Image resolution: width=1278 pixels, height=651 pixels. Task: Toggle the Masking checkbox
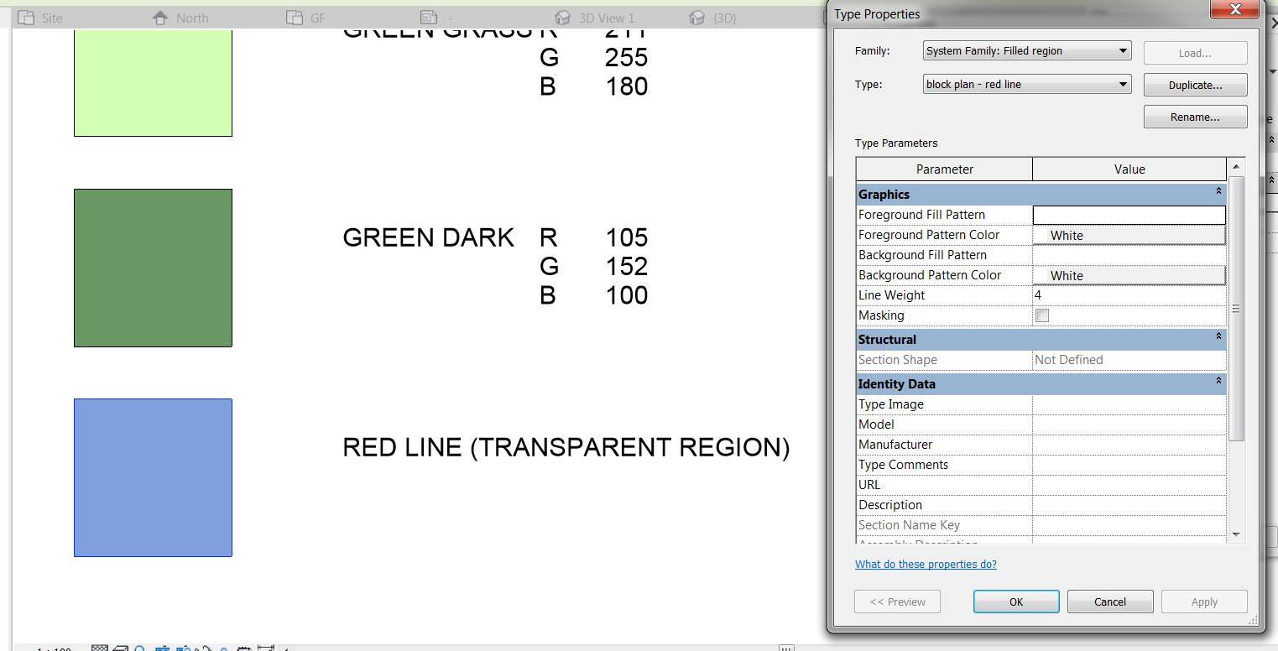1042,316
